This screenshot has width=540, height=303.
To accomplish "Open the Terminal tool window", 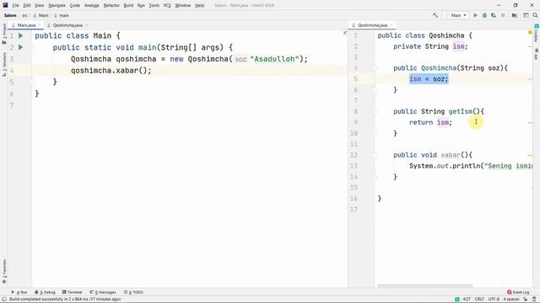I will (72, 292).
